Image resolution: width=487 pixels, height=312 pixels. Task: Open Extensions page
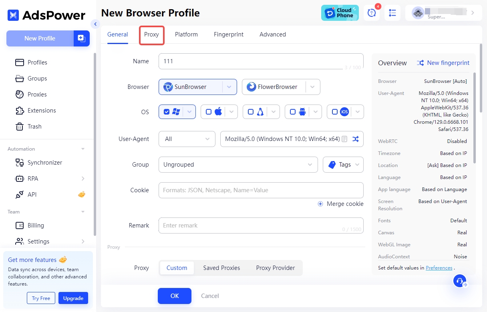coord(42,111)
